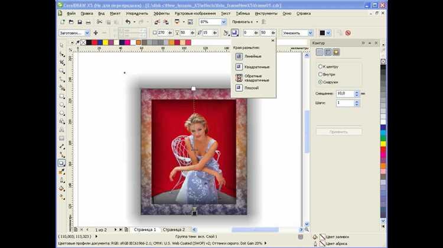Select the Zoom tool in the toolbox
The height and width of the screenshot is (248, 443).
(x=61, y=71)
